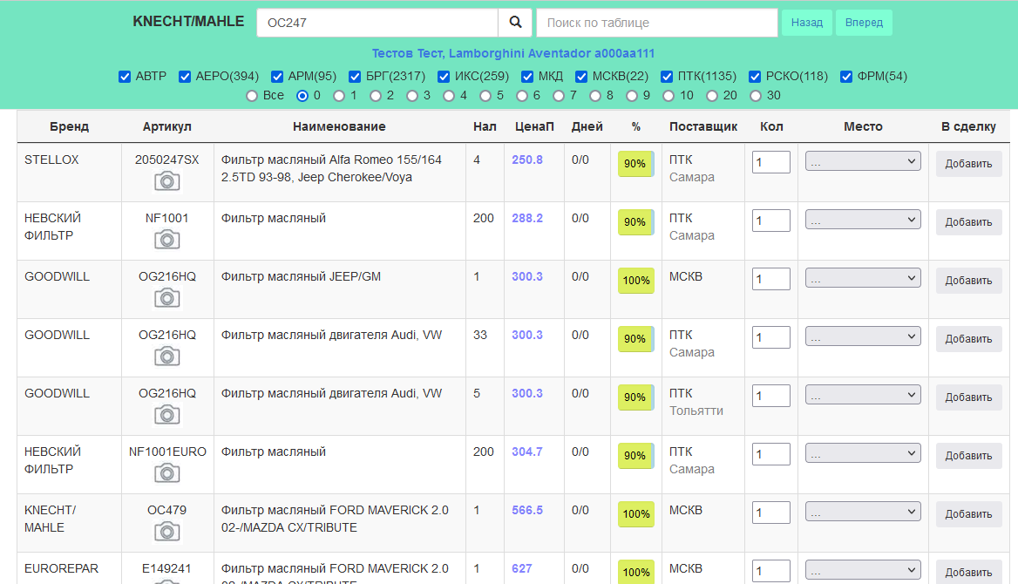Sort by ЦенаП column header
1018x584 pixels.
coord(534,126)
